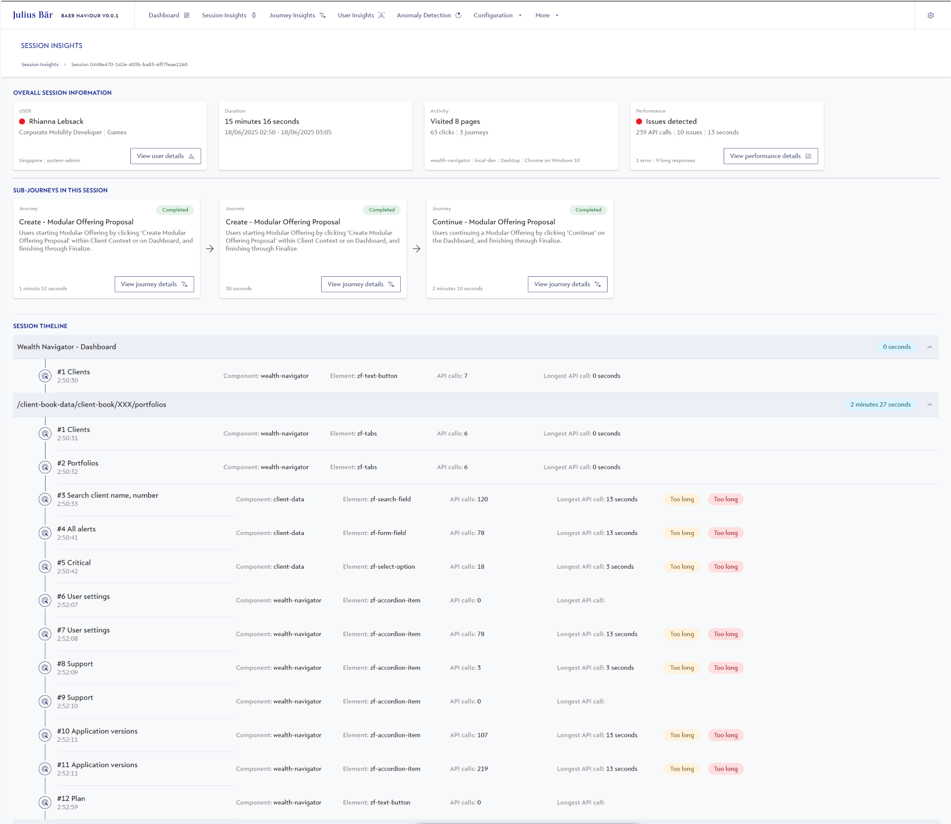Click timeline icon for #5 Critical
The width and height of the screenshot is (951, 824).
click(45, 567)
